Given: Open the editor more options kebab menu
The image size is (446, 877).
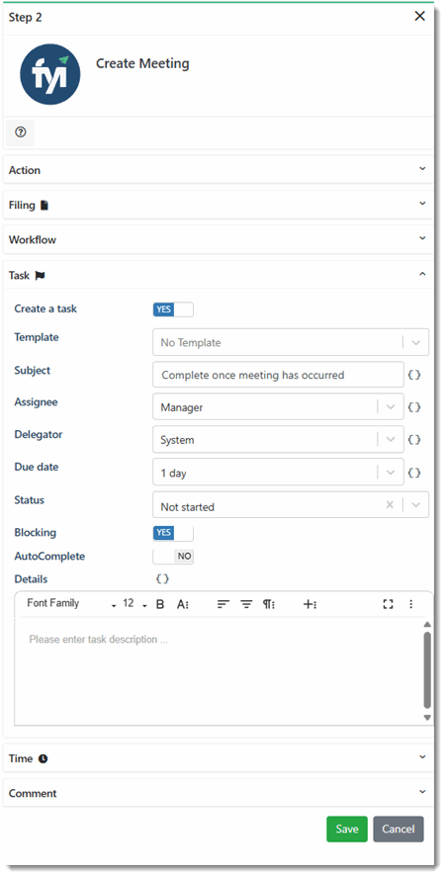Looking at the screenshot, I should [411, 604].
